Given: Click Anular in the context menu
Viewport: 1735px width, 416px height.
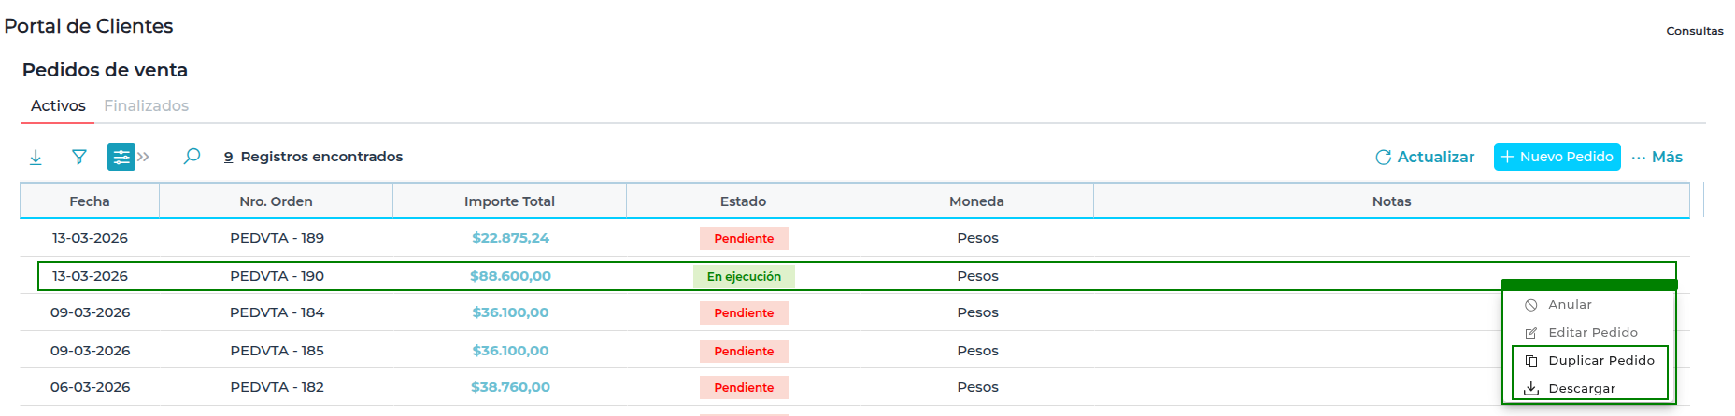Looking at the screenshot, I should pos(1570,305).
